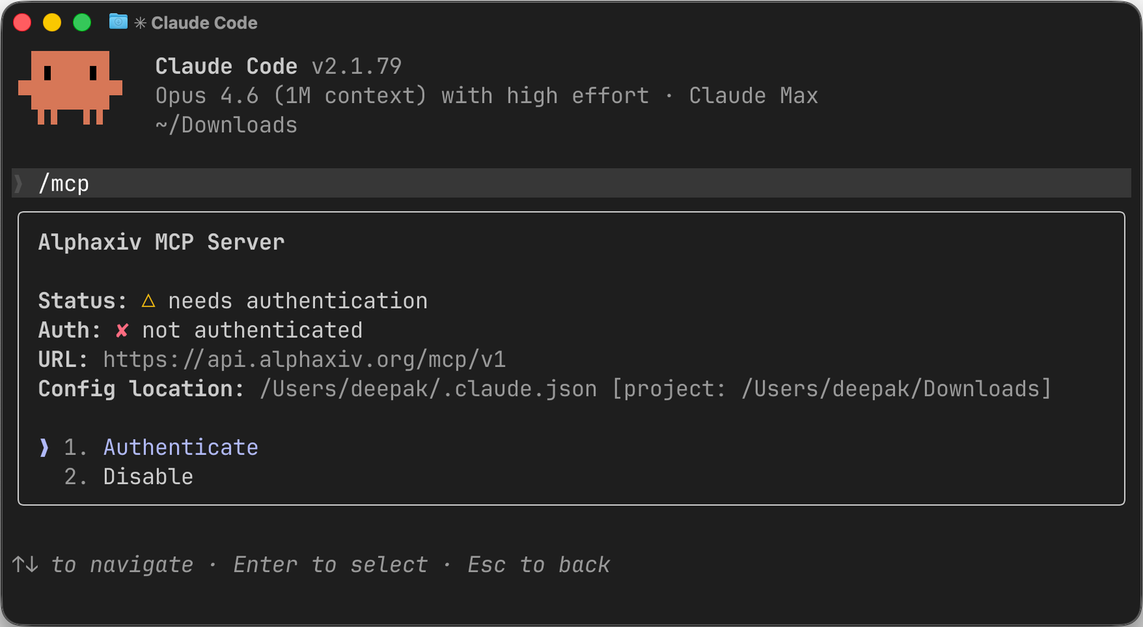Select the Disable option
This screenshot has height=627, width=1143.
(x=147, y=476)
